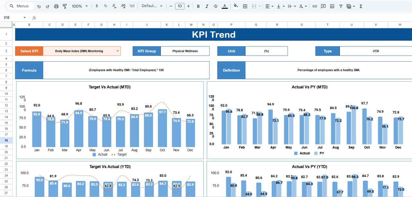Image resolution: width=412 pixels, height=197 pixels.
Task: Insert a link
Action: (x=315, y=6)
